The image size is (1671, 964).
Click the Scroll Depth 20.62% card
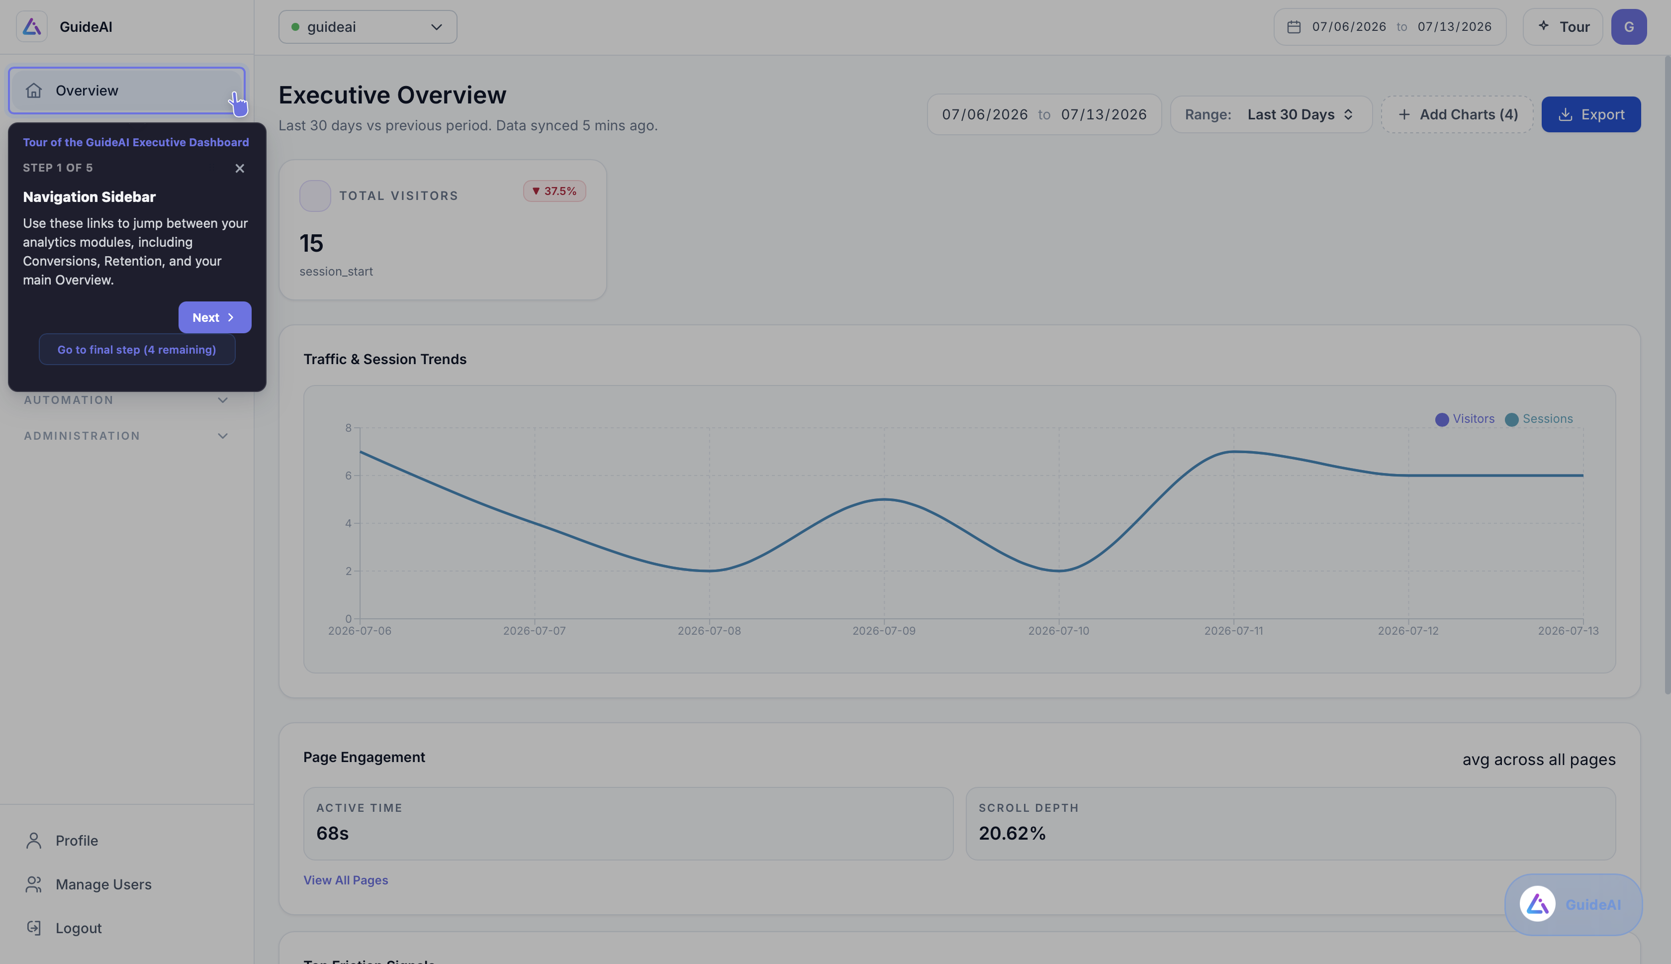pos(1291,824)
